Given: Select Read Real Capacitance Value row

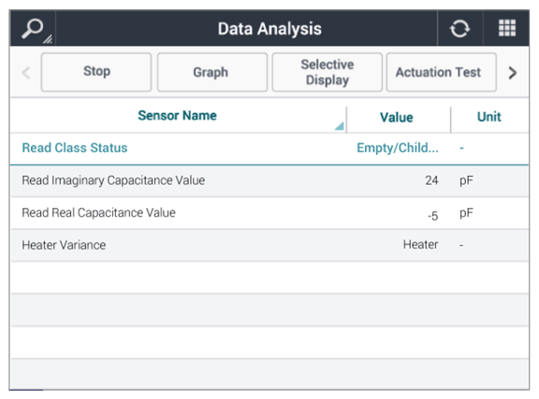Looking at the screenshot, I should [269, 213].
